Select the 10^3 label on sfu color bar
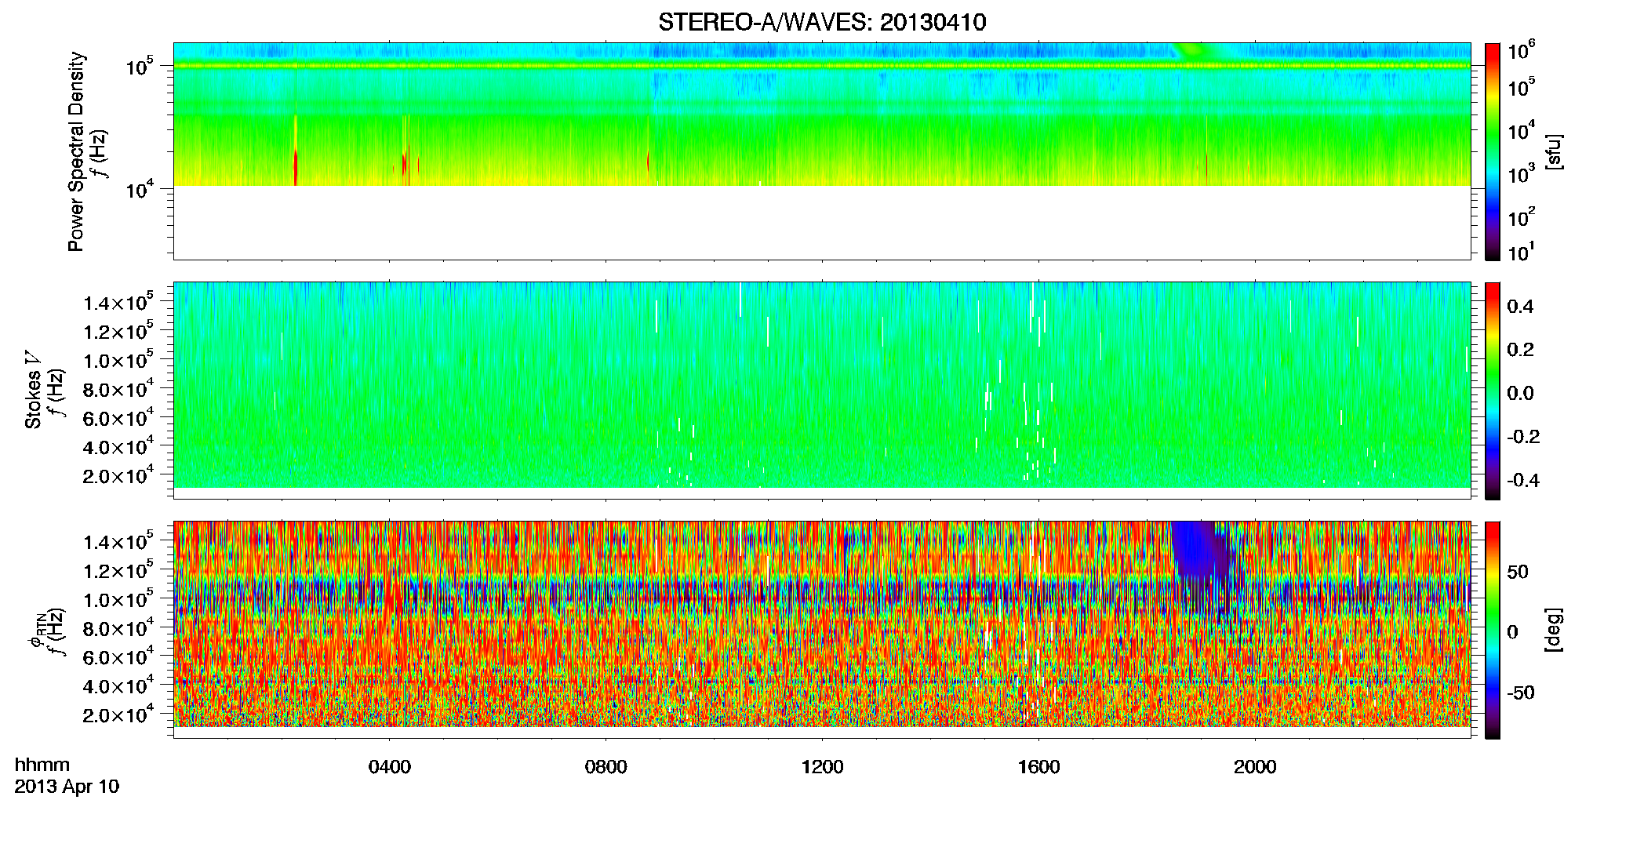Screen dimensions: 1644x847 pos(1522,174)
